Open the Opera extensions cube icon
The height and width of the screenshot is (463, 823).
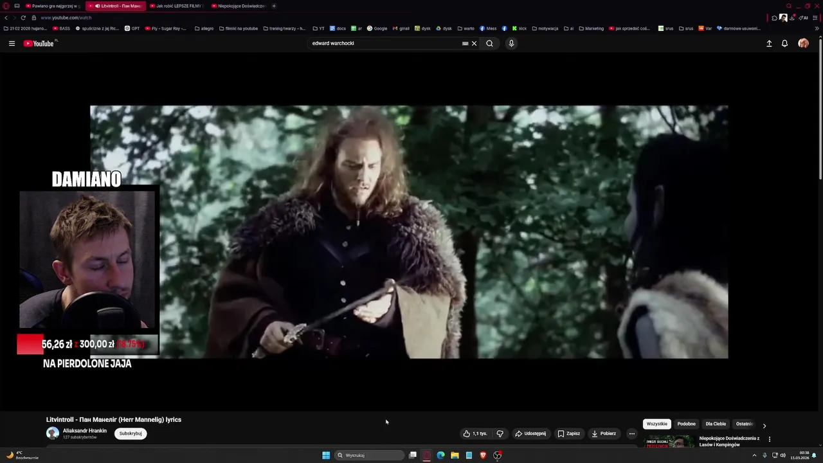tap(774, 18)
